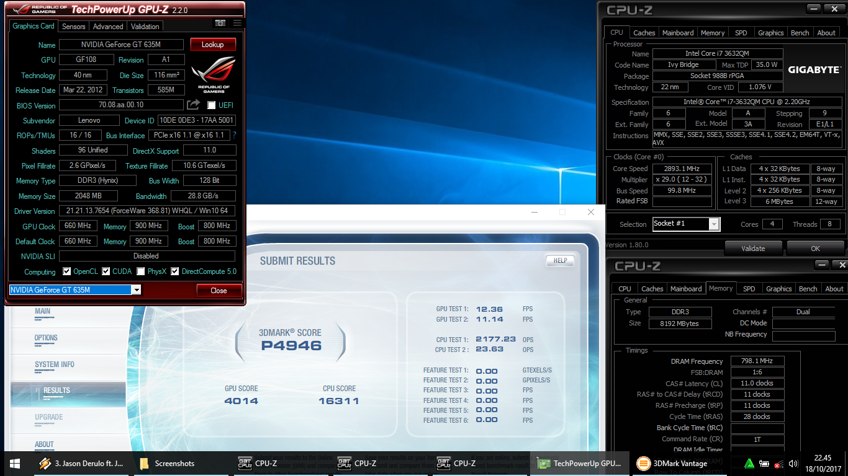Viewport: 848px width, 476px height.
Task: Open the battery status tray icon
Action: (x=764, y=463)
